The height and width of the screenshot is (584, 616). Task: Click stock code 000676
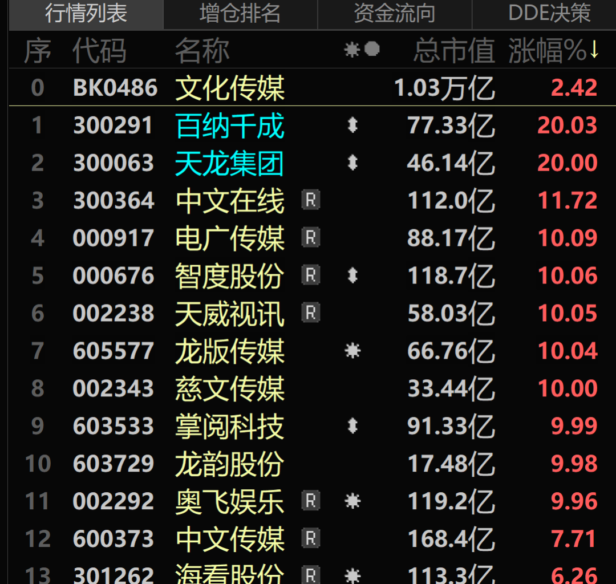[x=113, y=275]
